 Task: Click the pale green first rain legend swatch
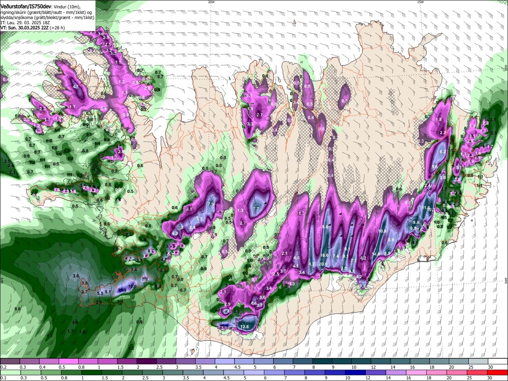pos(10,372)
